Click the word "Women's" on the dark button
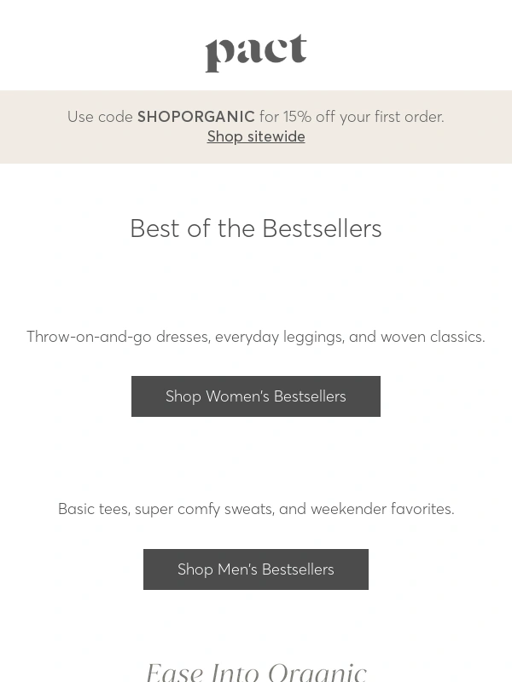 click(x=237, y=396)
